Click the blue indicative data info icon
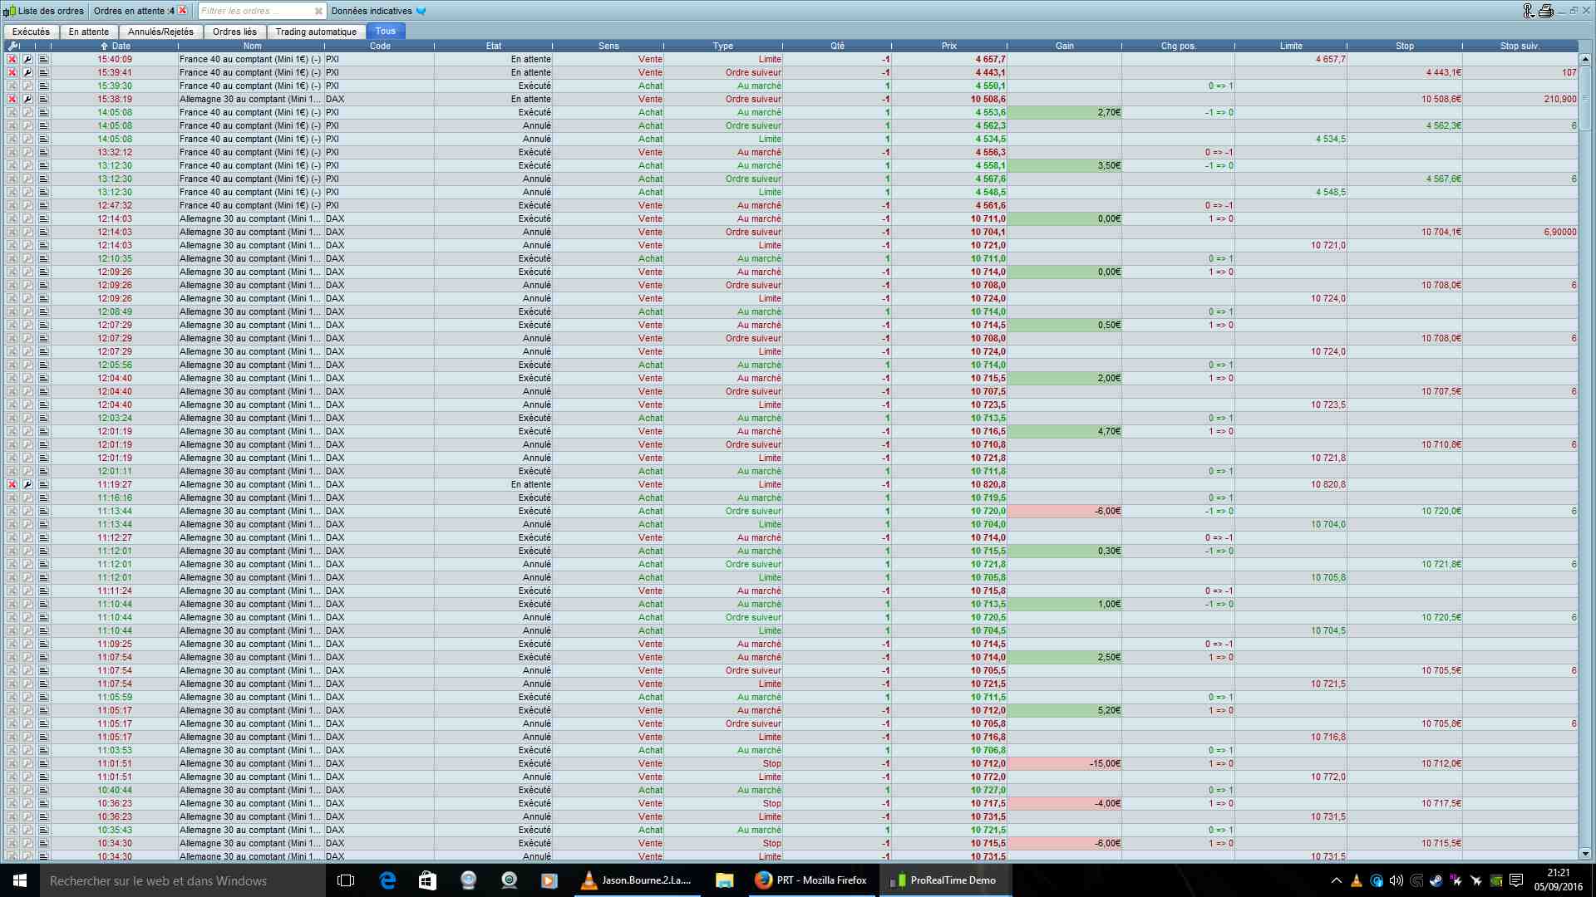This screenshot has width=1596, height=897. point(421,11)
